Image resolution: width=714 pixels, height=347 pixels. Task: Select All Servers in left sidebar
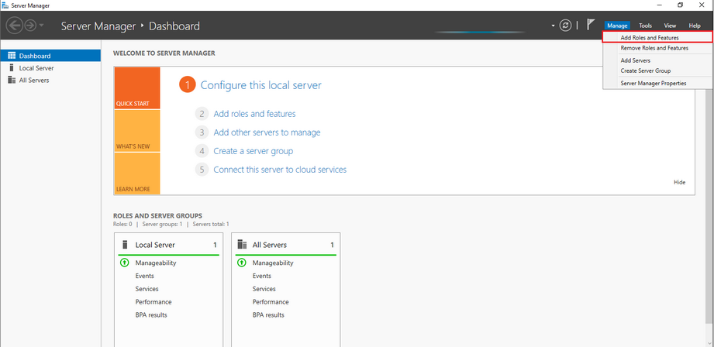click(x=34, y=80)
